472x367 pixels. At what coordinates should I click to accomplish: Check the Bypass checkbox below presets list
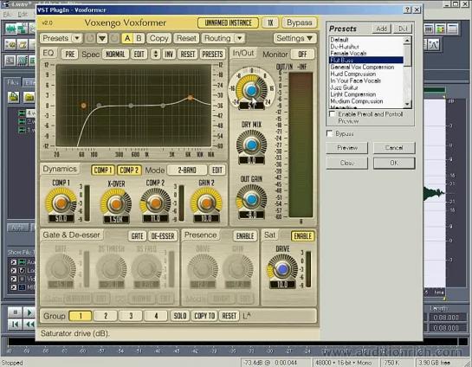[330, 133]
